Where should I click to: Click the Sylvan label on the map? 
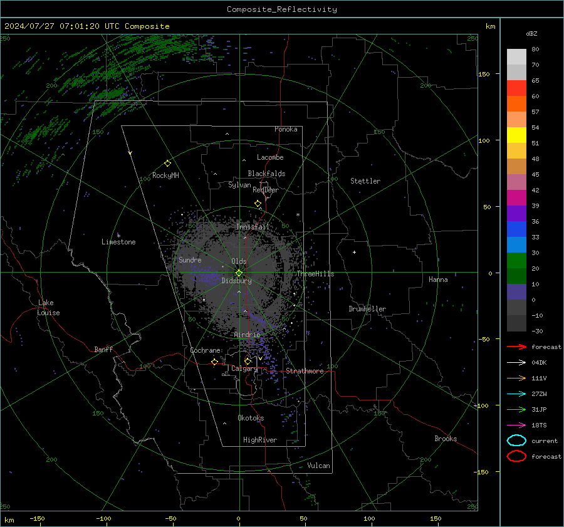(x=239, y=185)
